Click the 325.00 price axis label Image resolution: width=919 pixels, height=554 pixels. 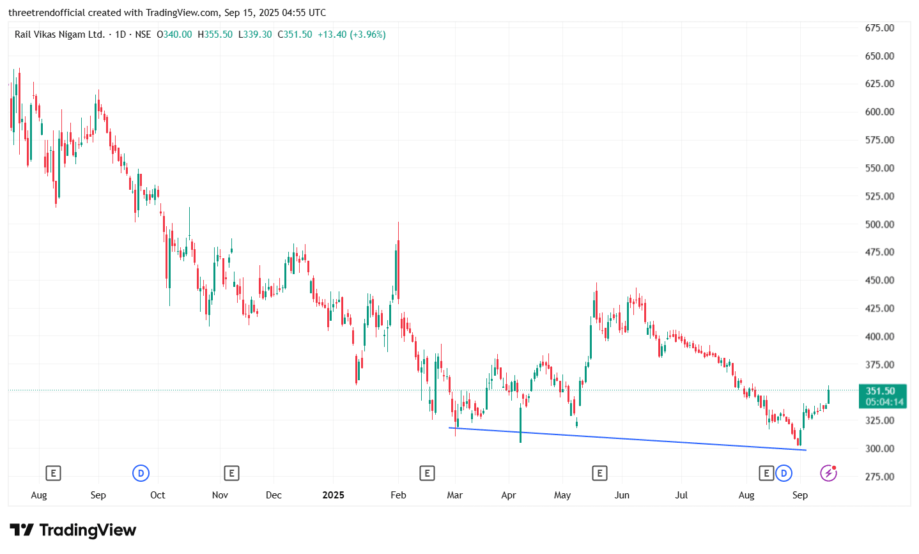pyautogui.click(x=880, y=420)
